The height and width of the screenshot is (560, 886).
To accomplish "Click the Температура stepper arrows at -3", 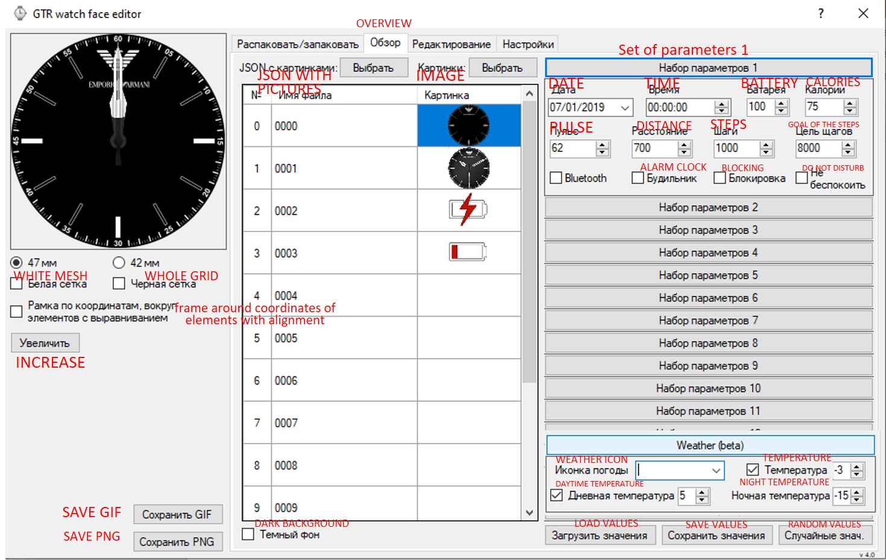I will tap(857, 470).
